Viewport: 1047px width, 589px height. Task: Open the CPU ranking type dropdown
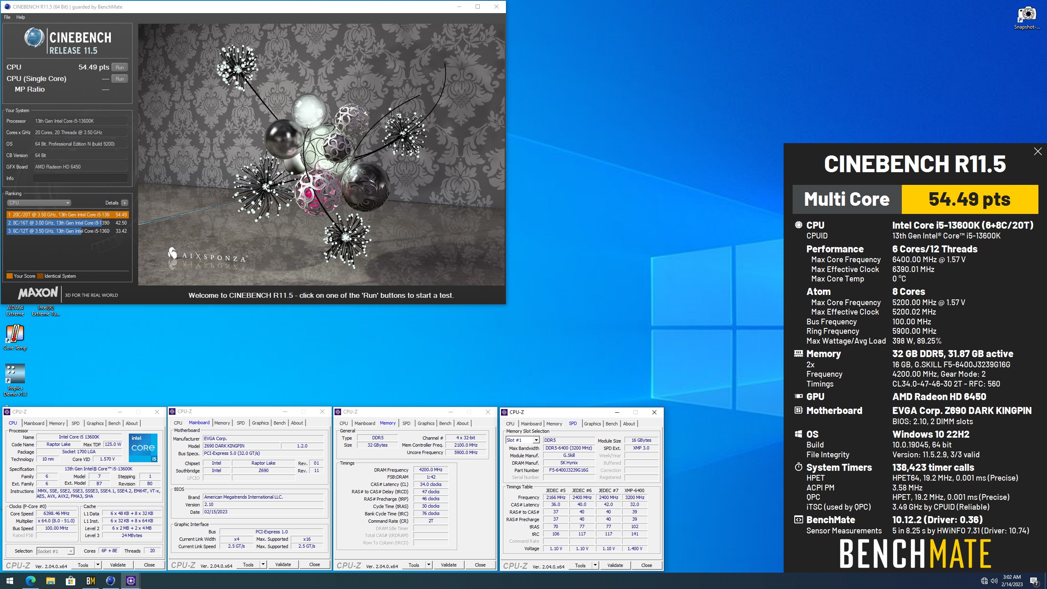click(x=39, y=203)
